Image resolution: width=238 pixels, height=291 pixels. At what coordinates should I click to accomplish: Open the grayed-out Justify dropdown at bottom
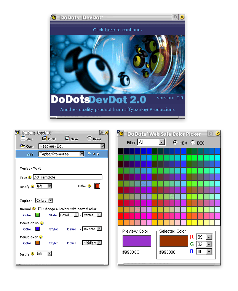point(44,254)
